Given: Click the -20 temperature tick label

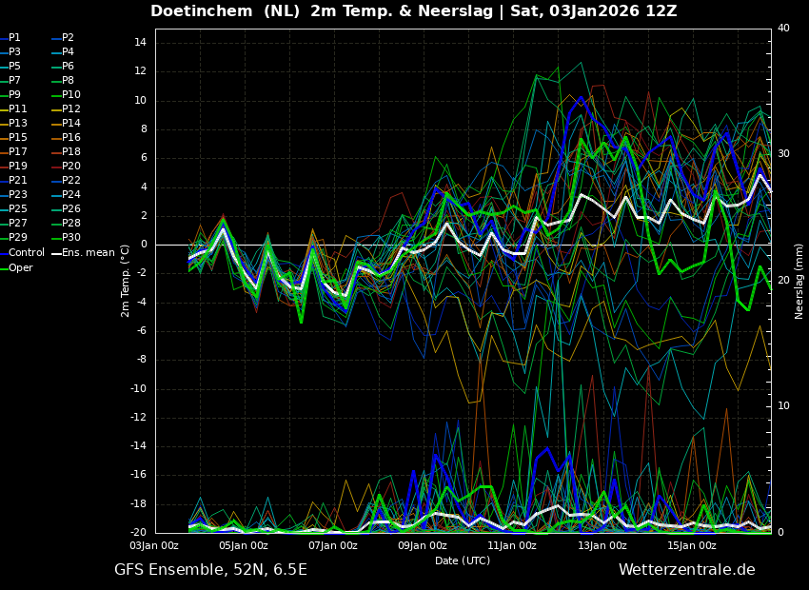Looking at the screenshot, I should click(138, 533).
